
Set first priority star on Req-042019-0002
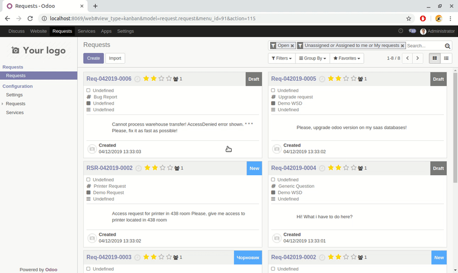pyautogui.click(x=331, y=257)
